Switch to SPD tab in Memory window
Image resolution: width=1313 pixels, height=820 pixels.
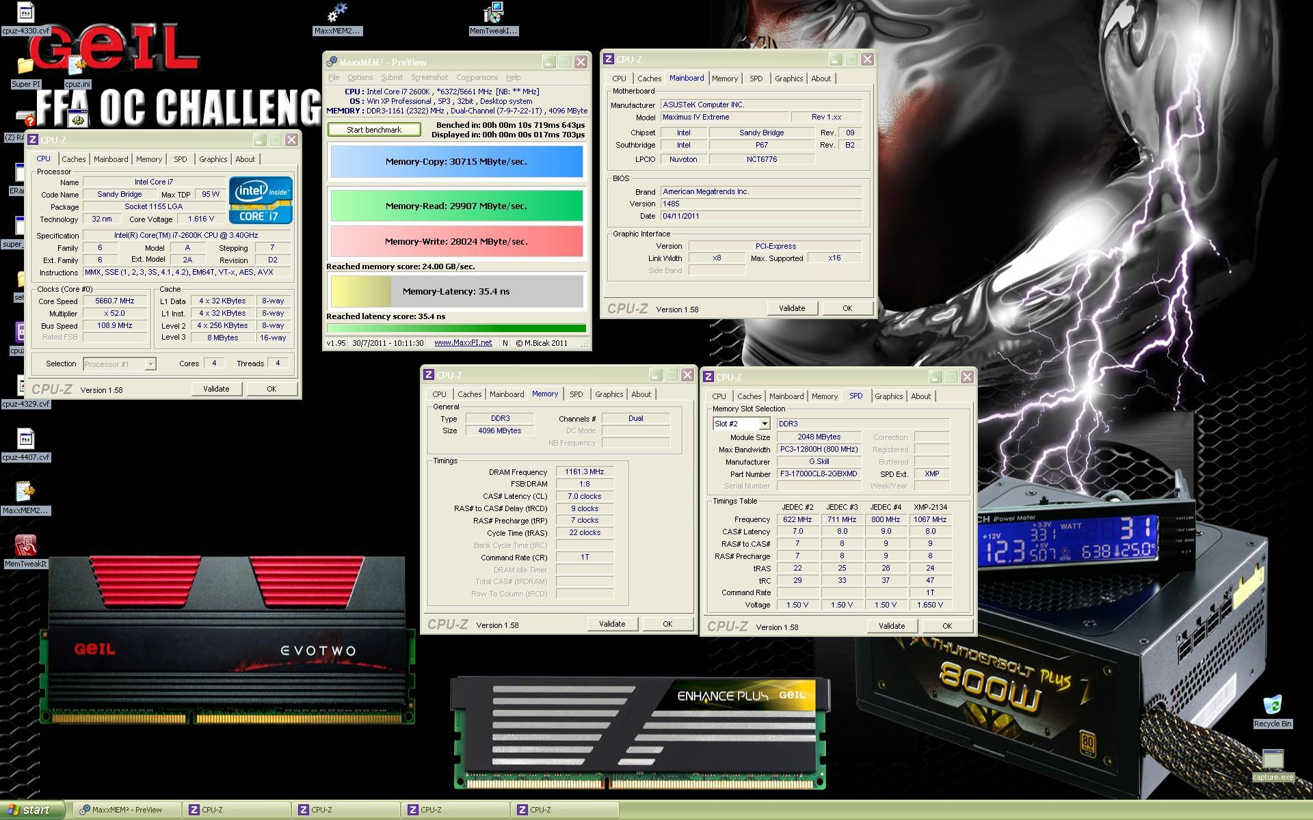(x=576, y=394)
